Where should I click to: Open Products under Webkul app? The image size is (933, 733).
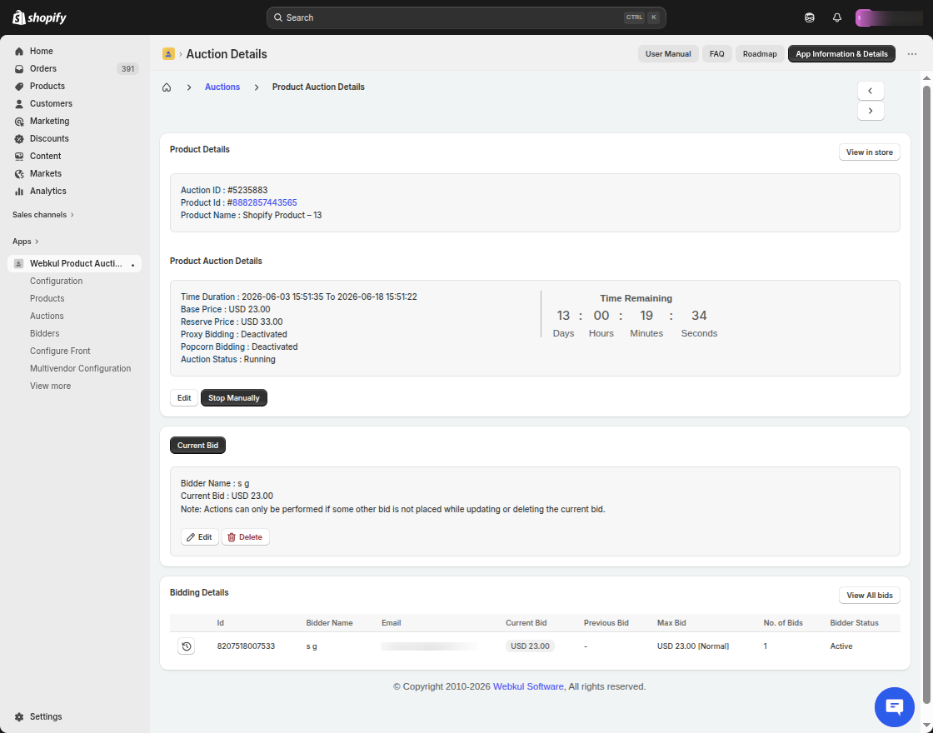pyautogui.click(x=47, y=299)
